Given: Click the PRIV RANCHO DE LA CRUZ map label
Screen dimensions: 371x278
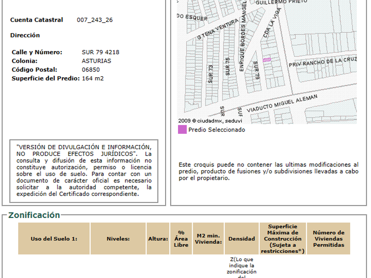Looking at the screenshot, I should 322,62.
